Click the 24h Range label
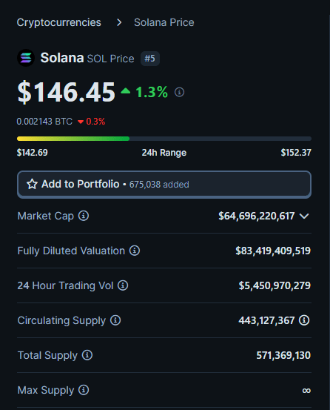330x410 pixels. tap(164, 153)
